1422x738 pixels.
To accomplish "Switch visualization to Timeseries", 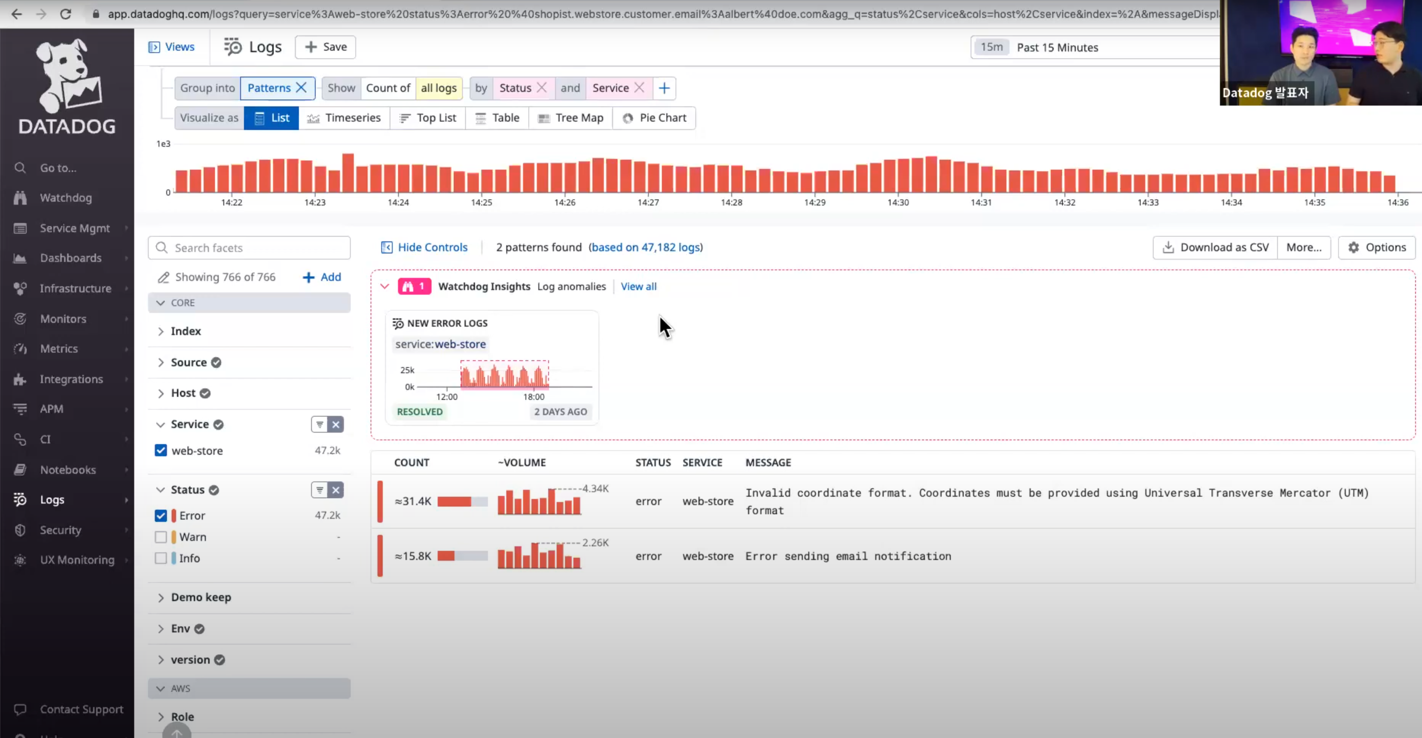I will [x=345, y=117].
